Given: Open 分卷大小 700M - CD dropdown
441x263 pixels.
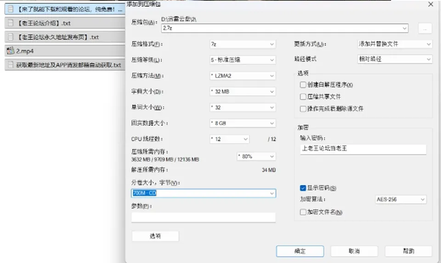Looking at the screenshot, I should (x=204, y=193).
